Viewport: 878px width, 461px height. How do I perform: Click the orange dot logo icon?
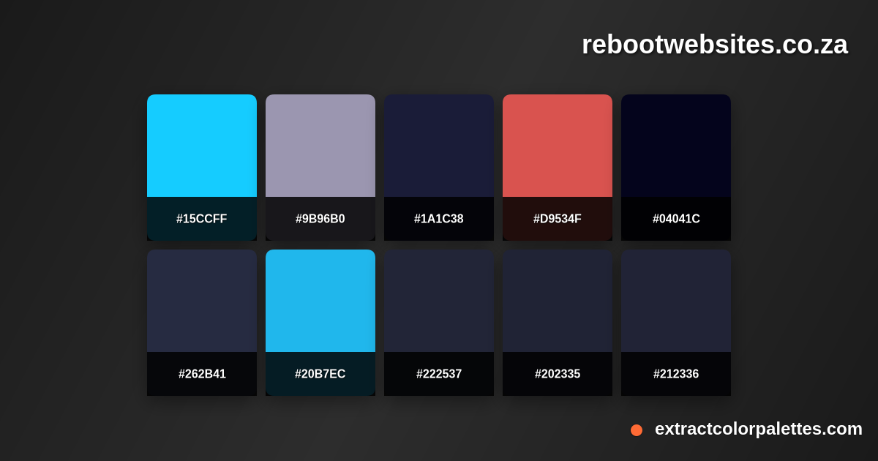(637, 430)
